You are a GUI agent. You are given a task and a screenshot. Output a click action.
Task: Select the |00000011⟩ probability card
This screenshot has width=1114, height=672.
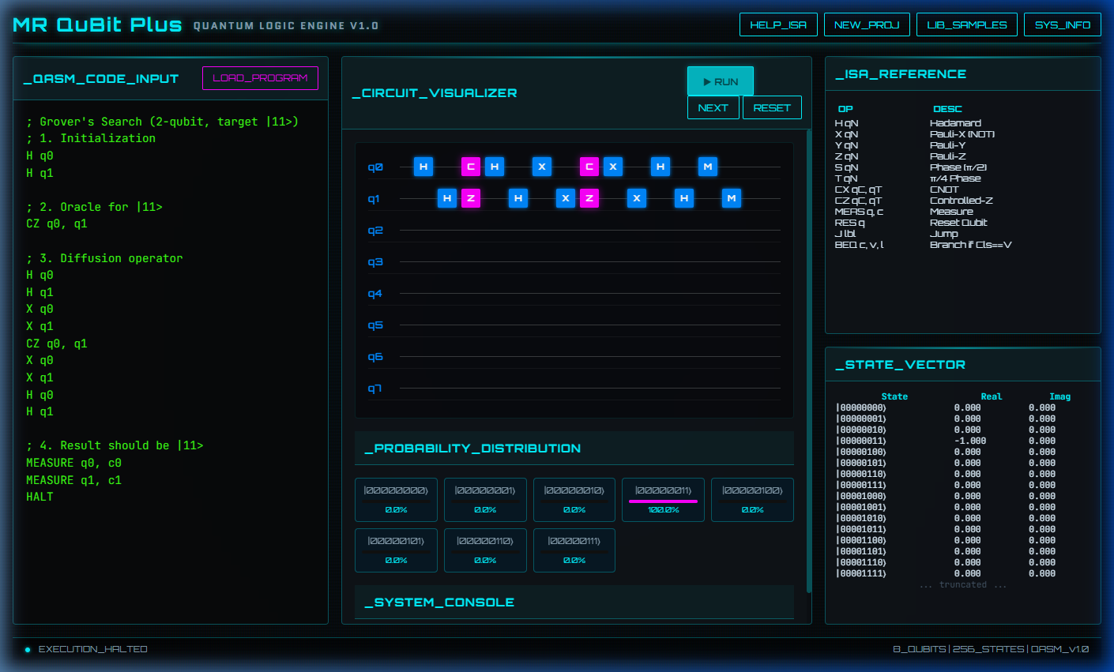coord(664,500)
